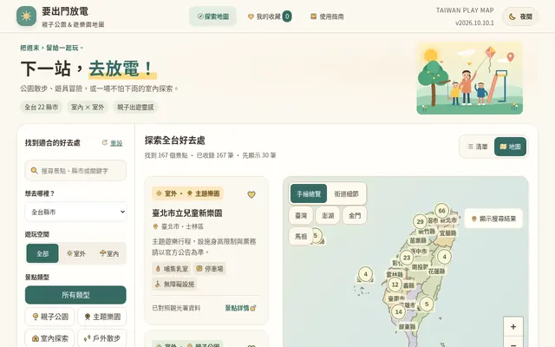The image size is (555, 347).
Task: Click the map cluster marker 23
Action: click(407, 258)
